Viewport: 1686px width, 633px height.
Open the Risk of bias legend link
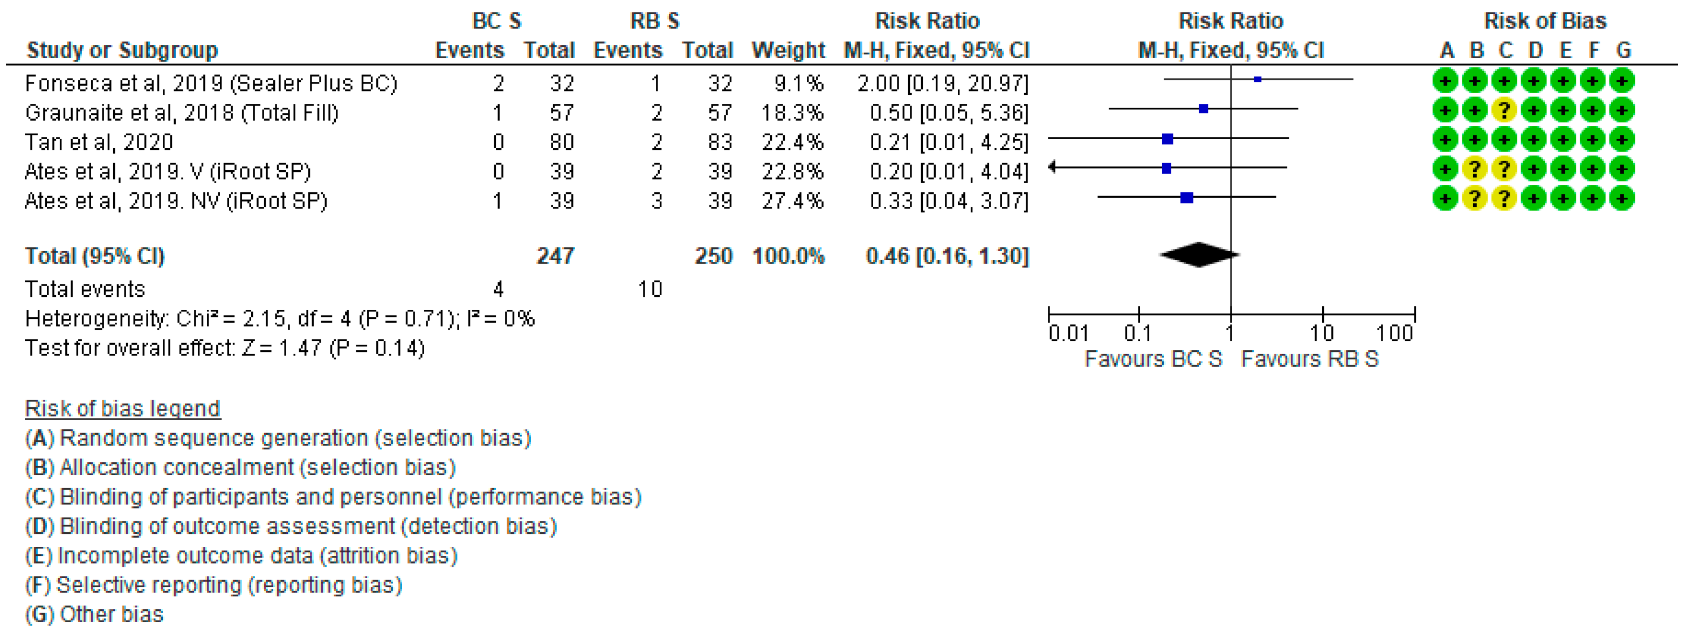122,409
